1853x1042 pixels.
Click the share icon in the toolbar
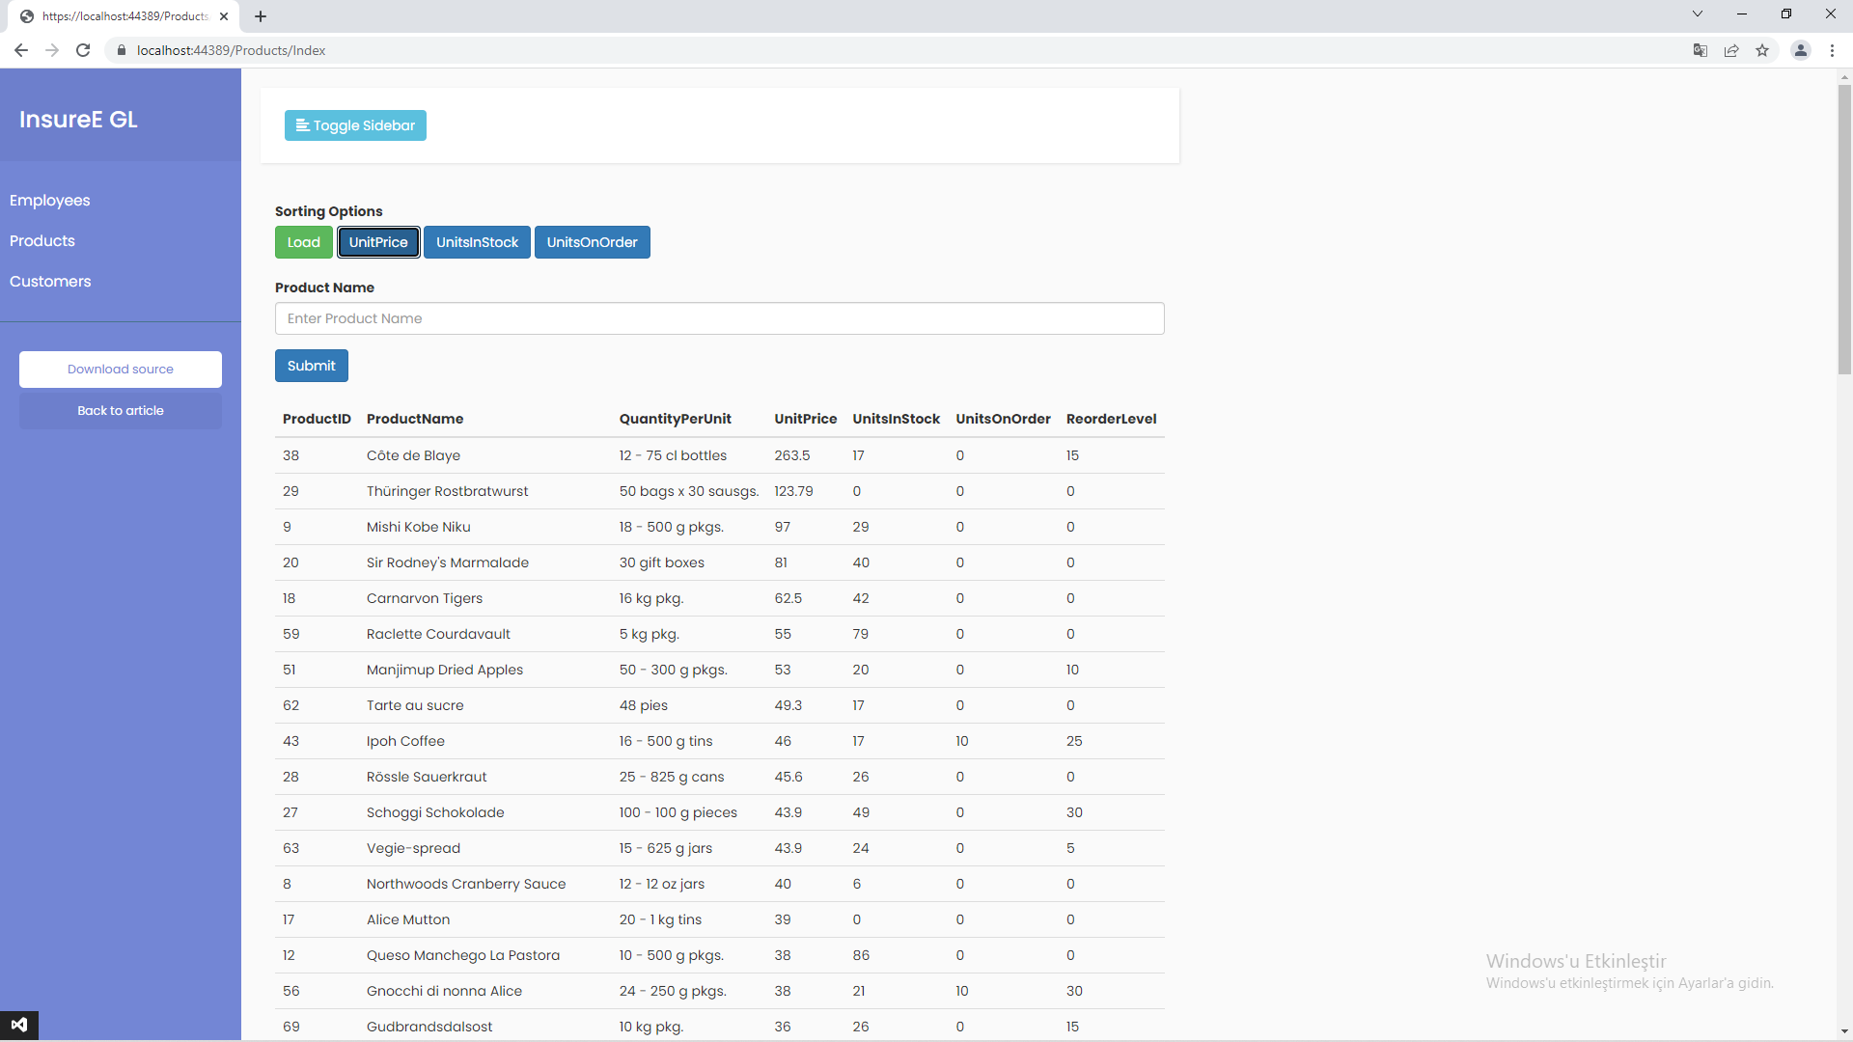pos(1730,50)
